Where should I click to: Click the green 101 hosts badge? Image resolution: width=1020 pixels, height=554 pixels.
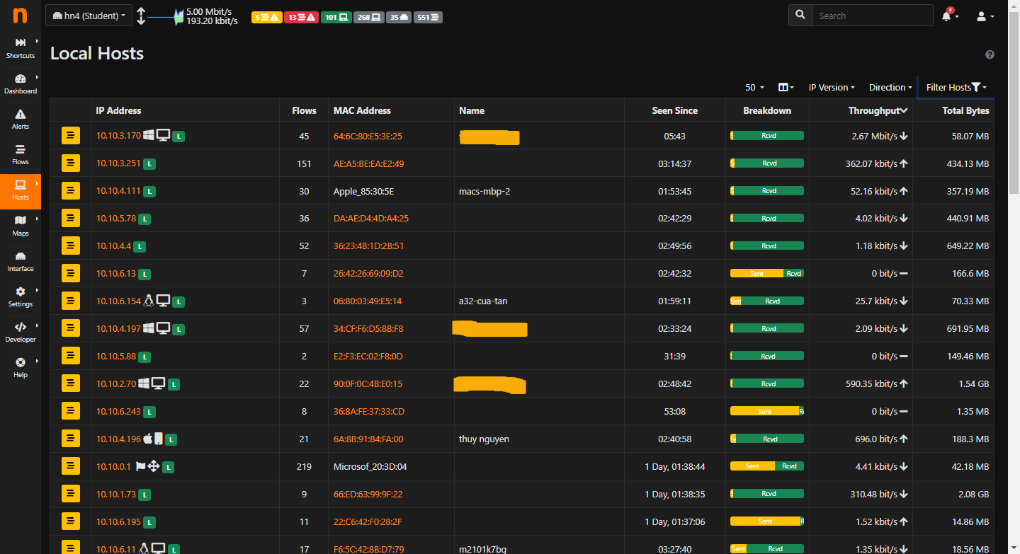(336, 17)
